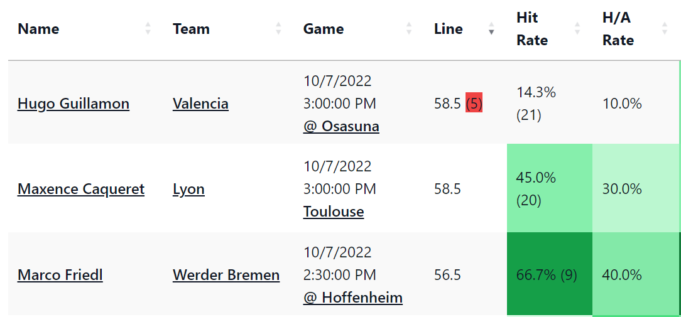This screenshot has width=681, height=317.
Task: Sort table by Game column arrows
Action: click(409, 29)
